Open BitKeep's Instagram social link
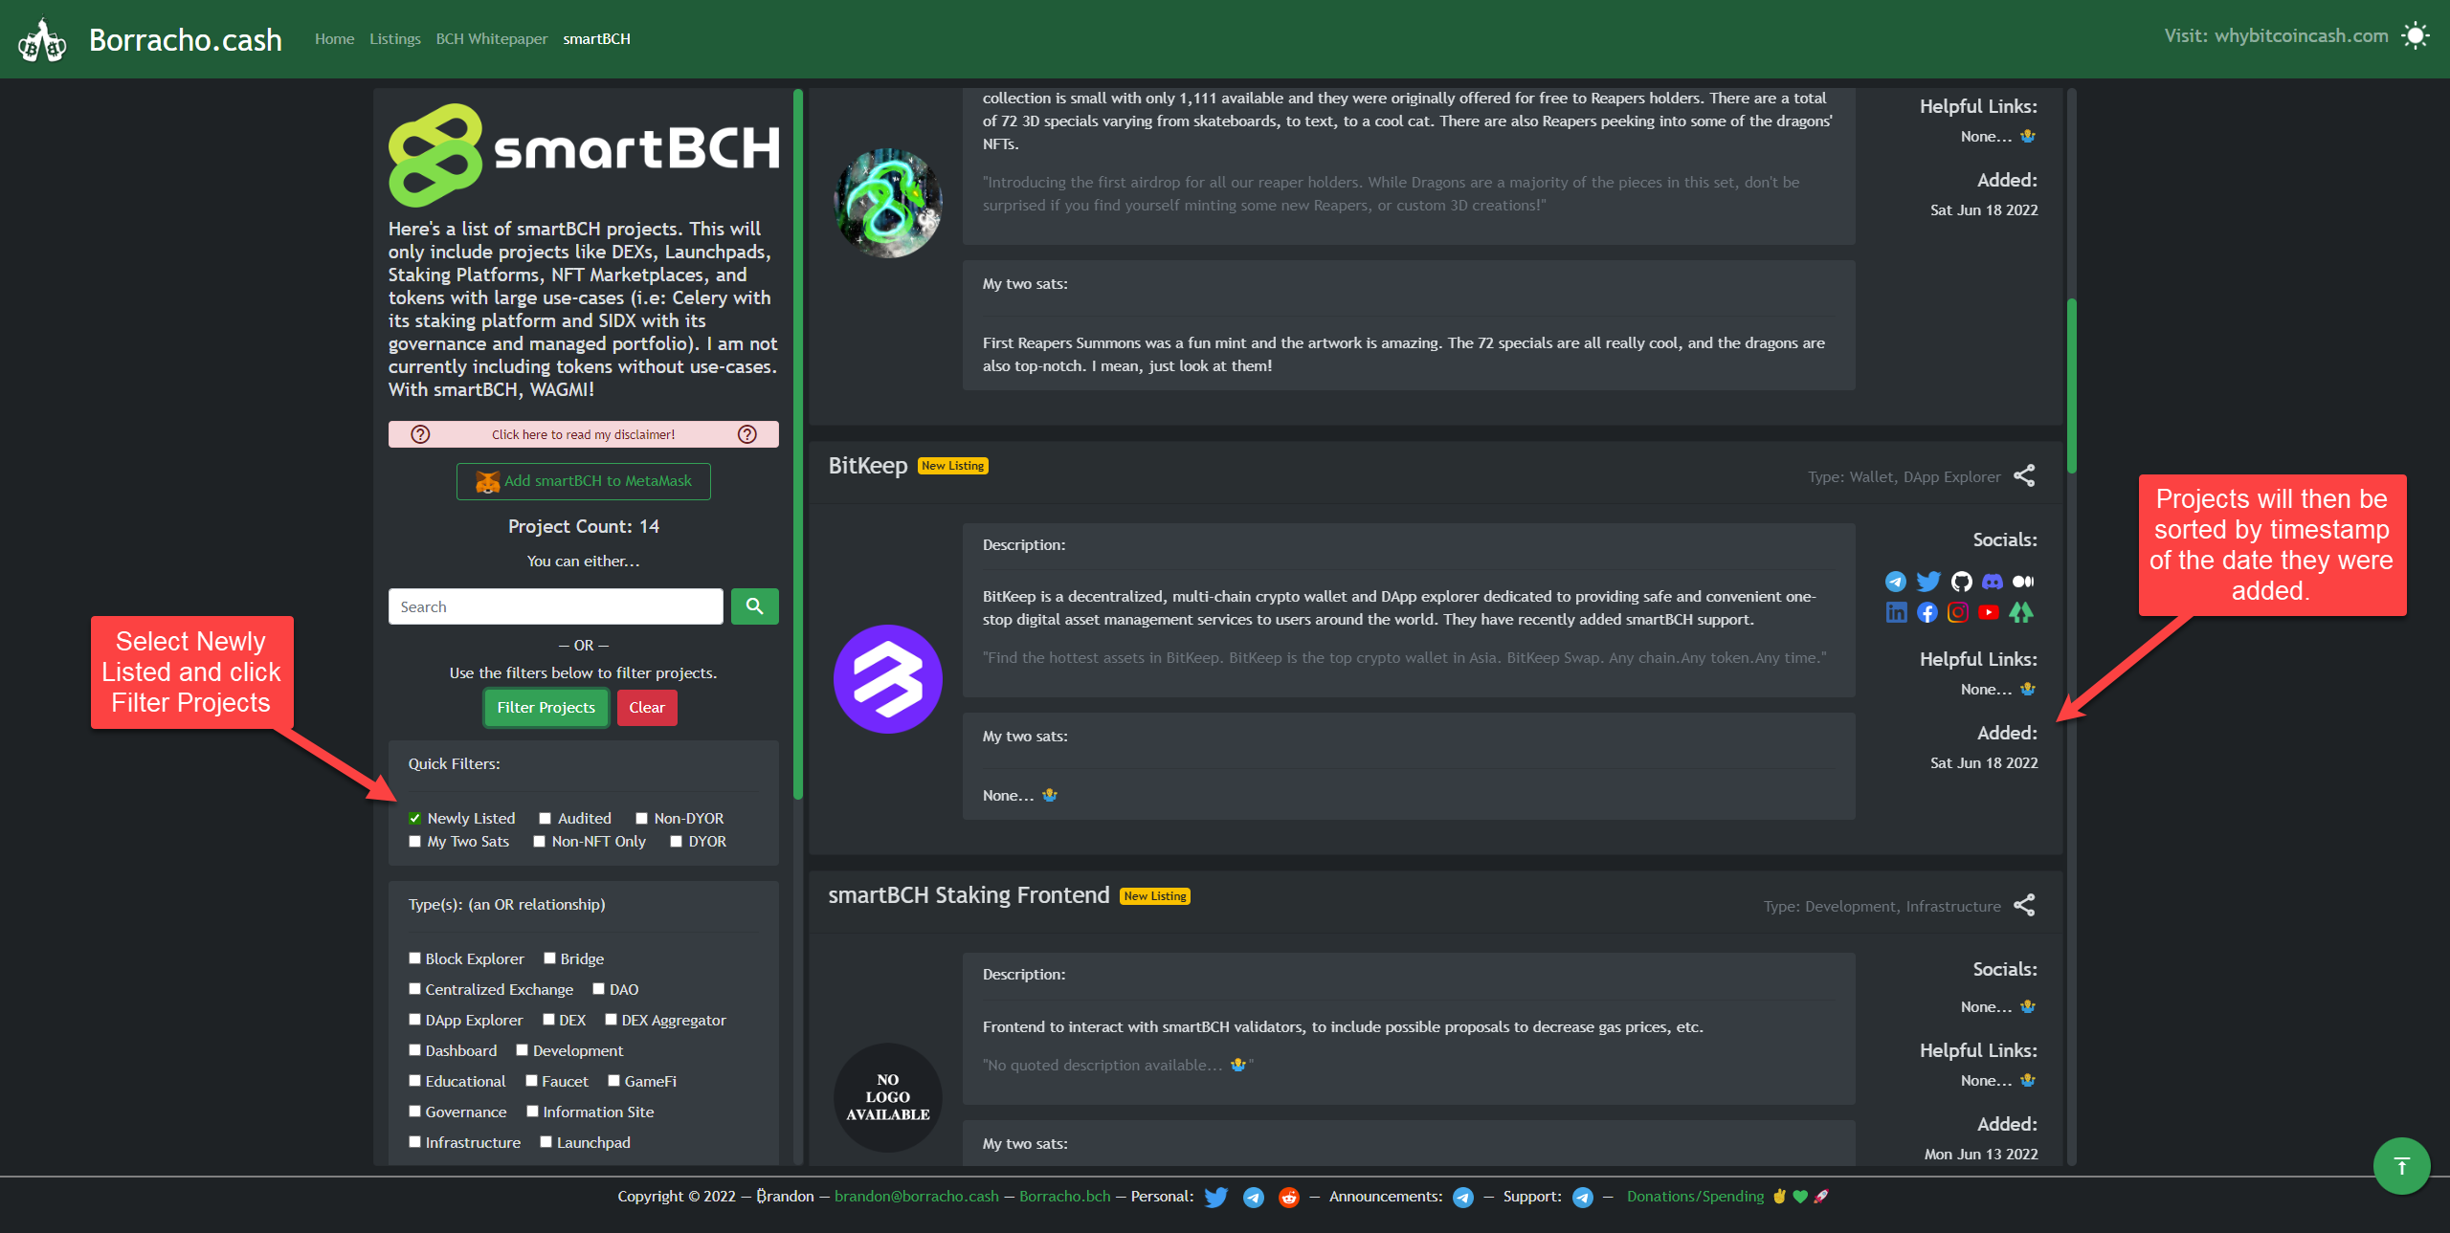The image size is (2450, 1233). 1958,612
